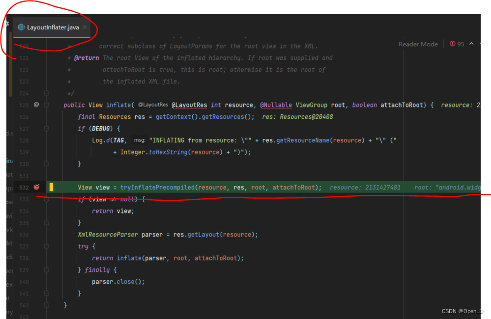Click line number 538 in the gutter

24,258
